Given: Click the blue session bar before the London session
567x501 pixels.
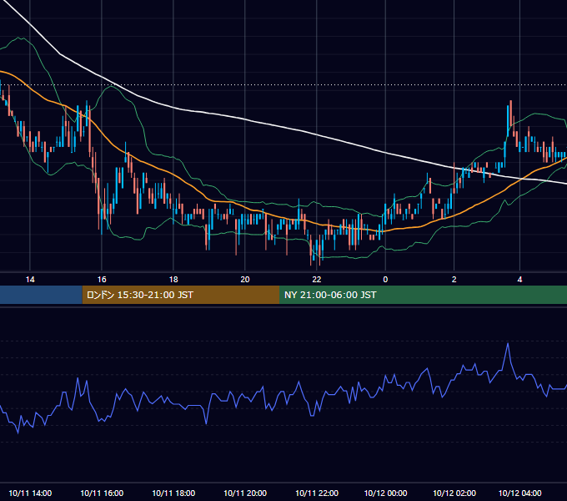Looking at the screenshot, I should click(41, 295).
